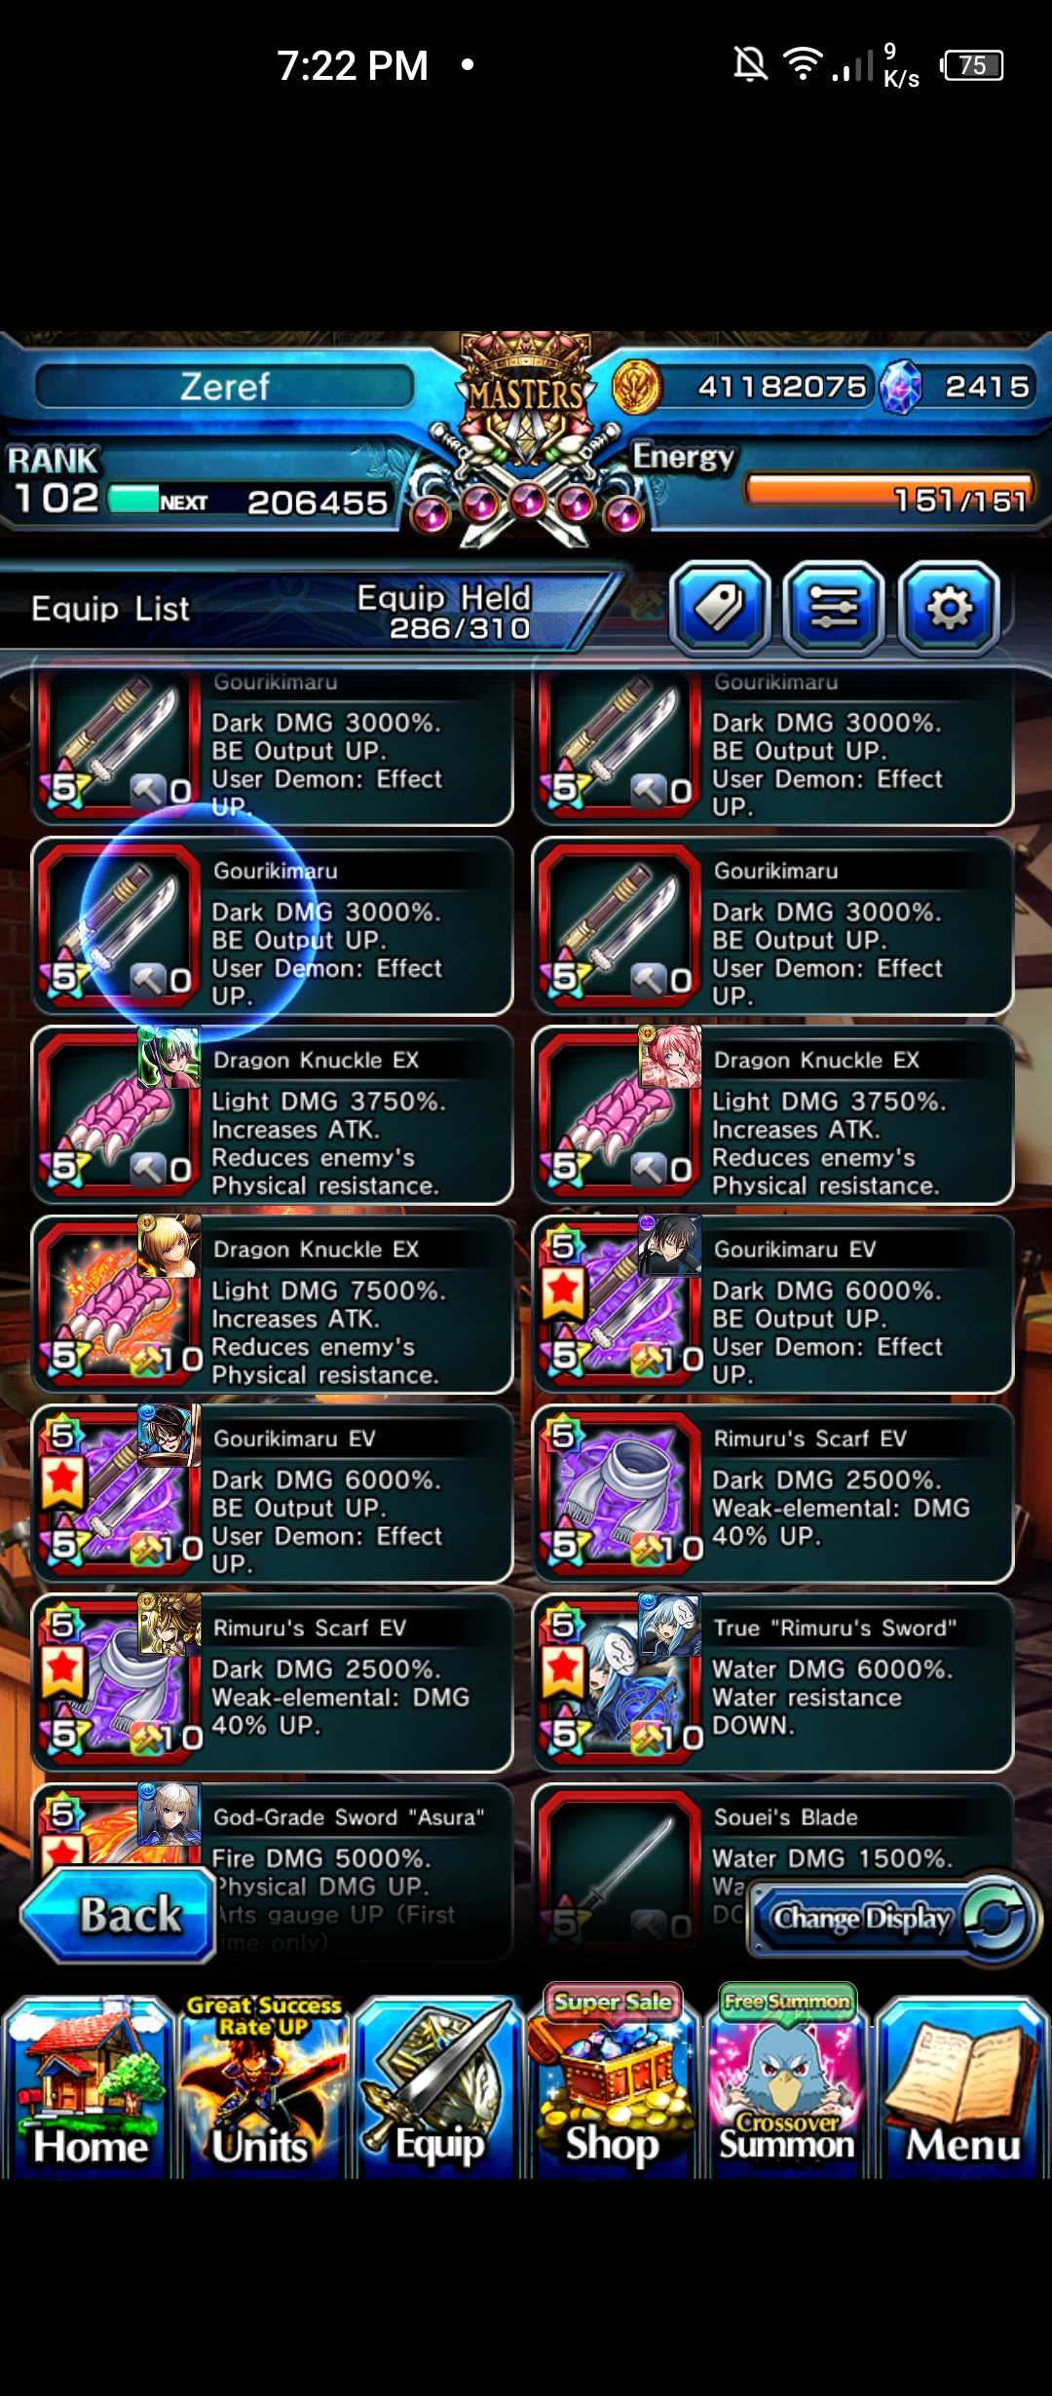Open the filter sliders icon button
This screenshot has height=2396, width=1052.
tap(834, 609)
